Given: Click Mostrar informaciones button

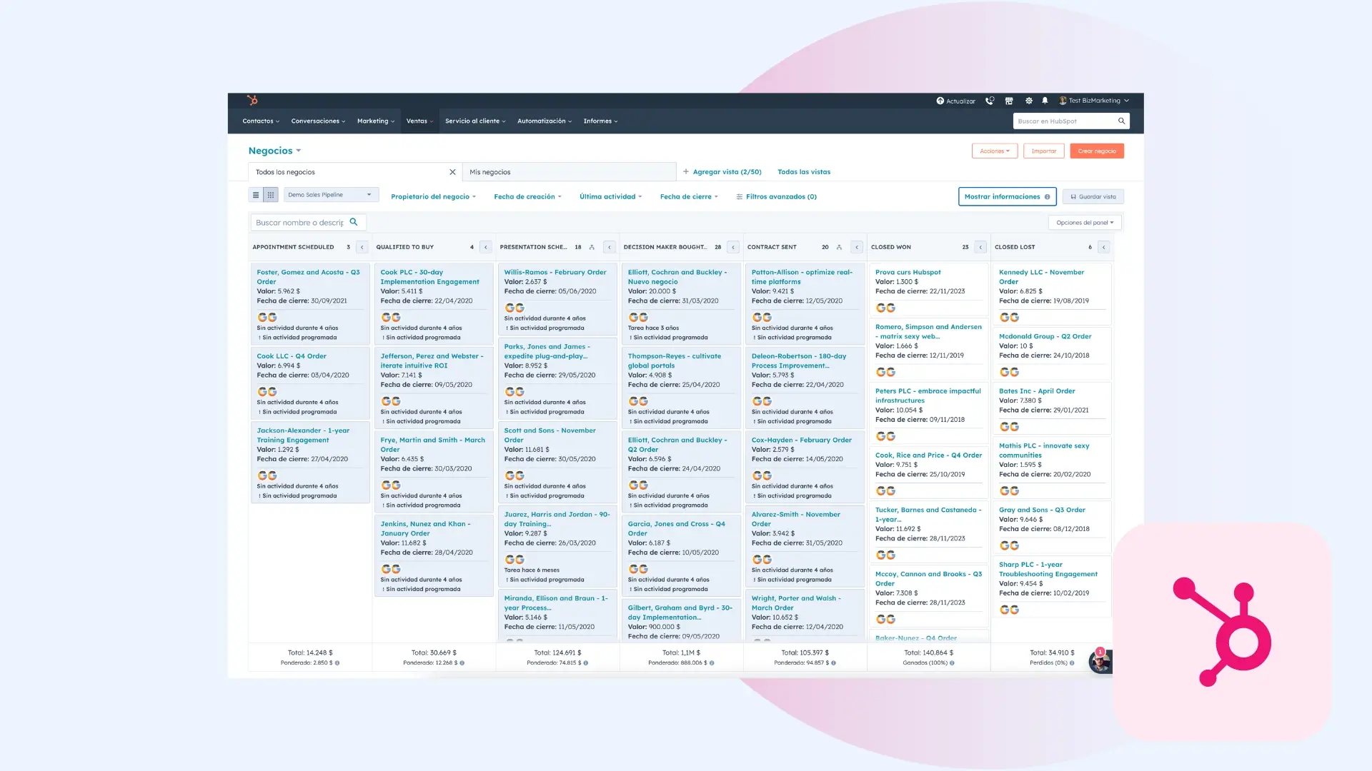Looking at the screenshot, I should (x=1007, y=197).
